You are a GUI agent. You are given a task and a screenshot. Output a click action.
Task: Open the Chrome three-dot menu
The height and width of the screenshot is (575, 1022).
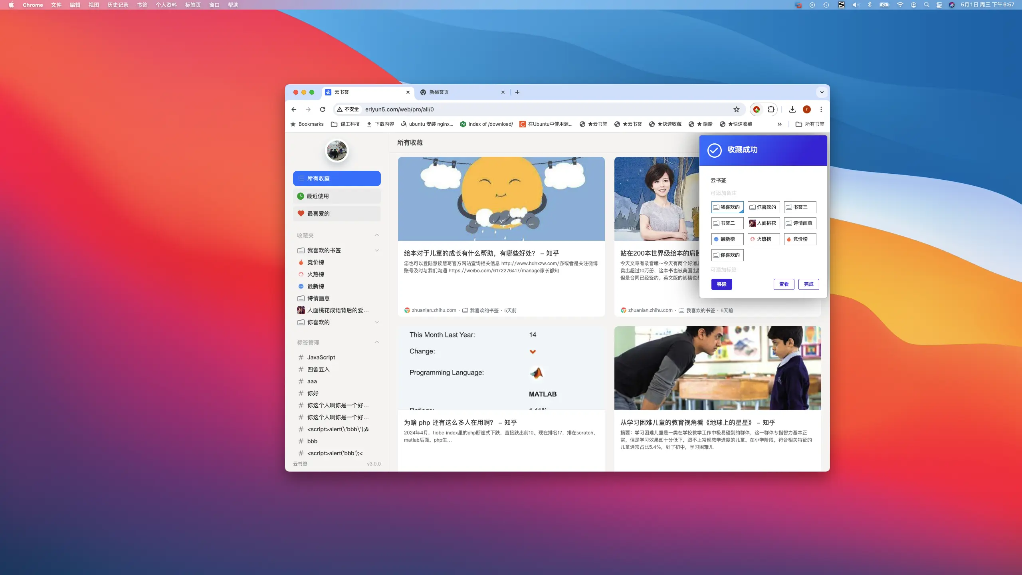click(x=821, y=109)
